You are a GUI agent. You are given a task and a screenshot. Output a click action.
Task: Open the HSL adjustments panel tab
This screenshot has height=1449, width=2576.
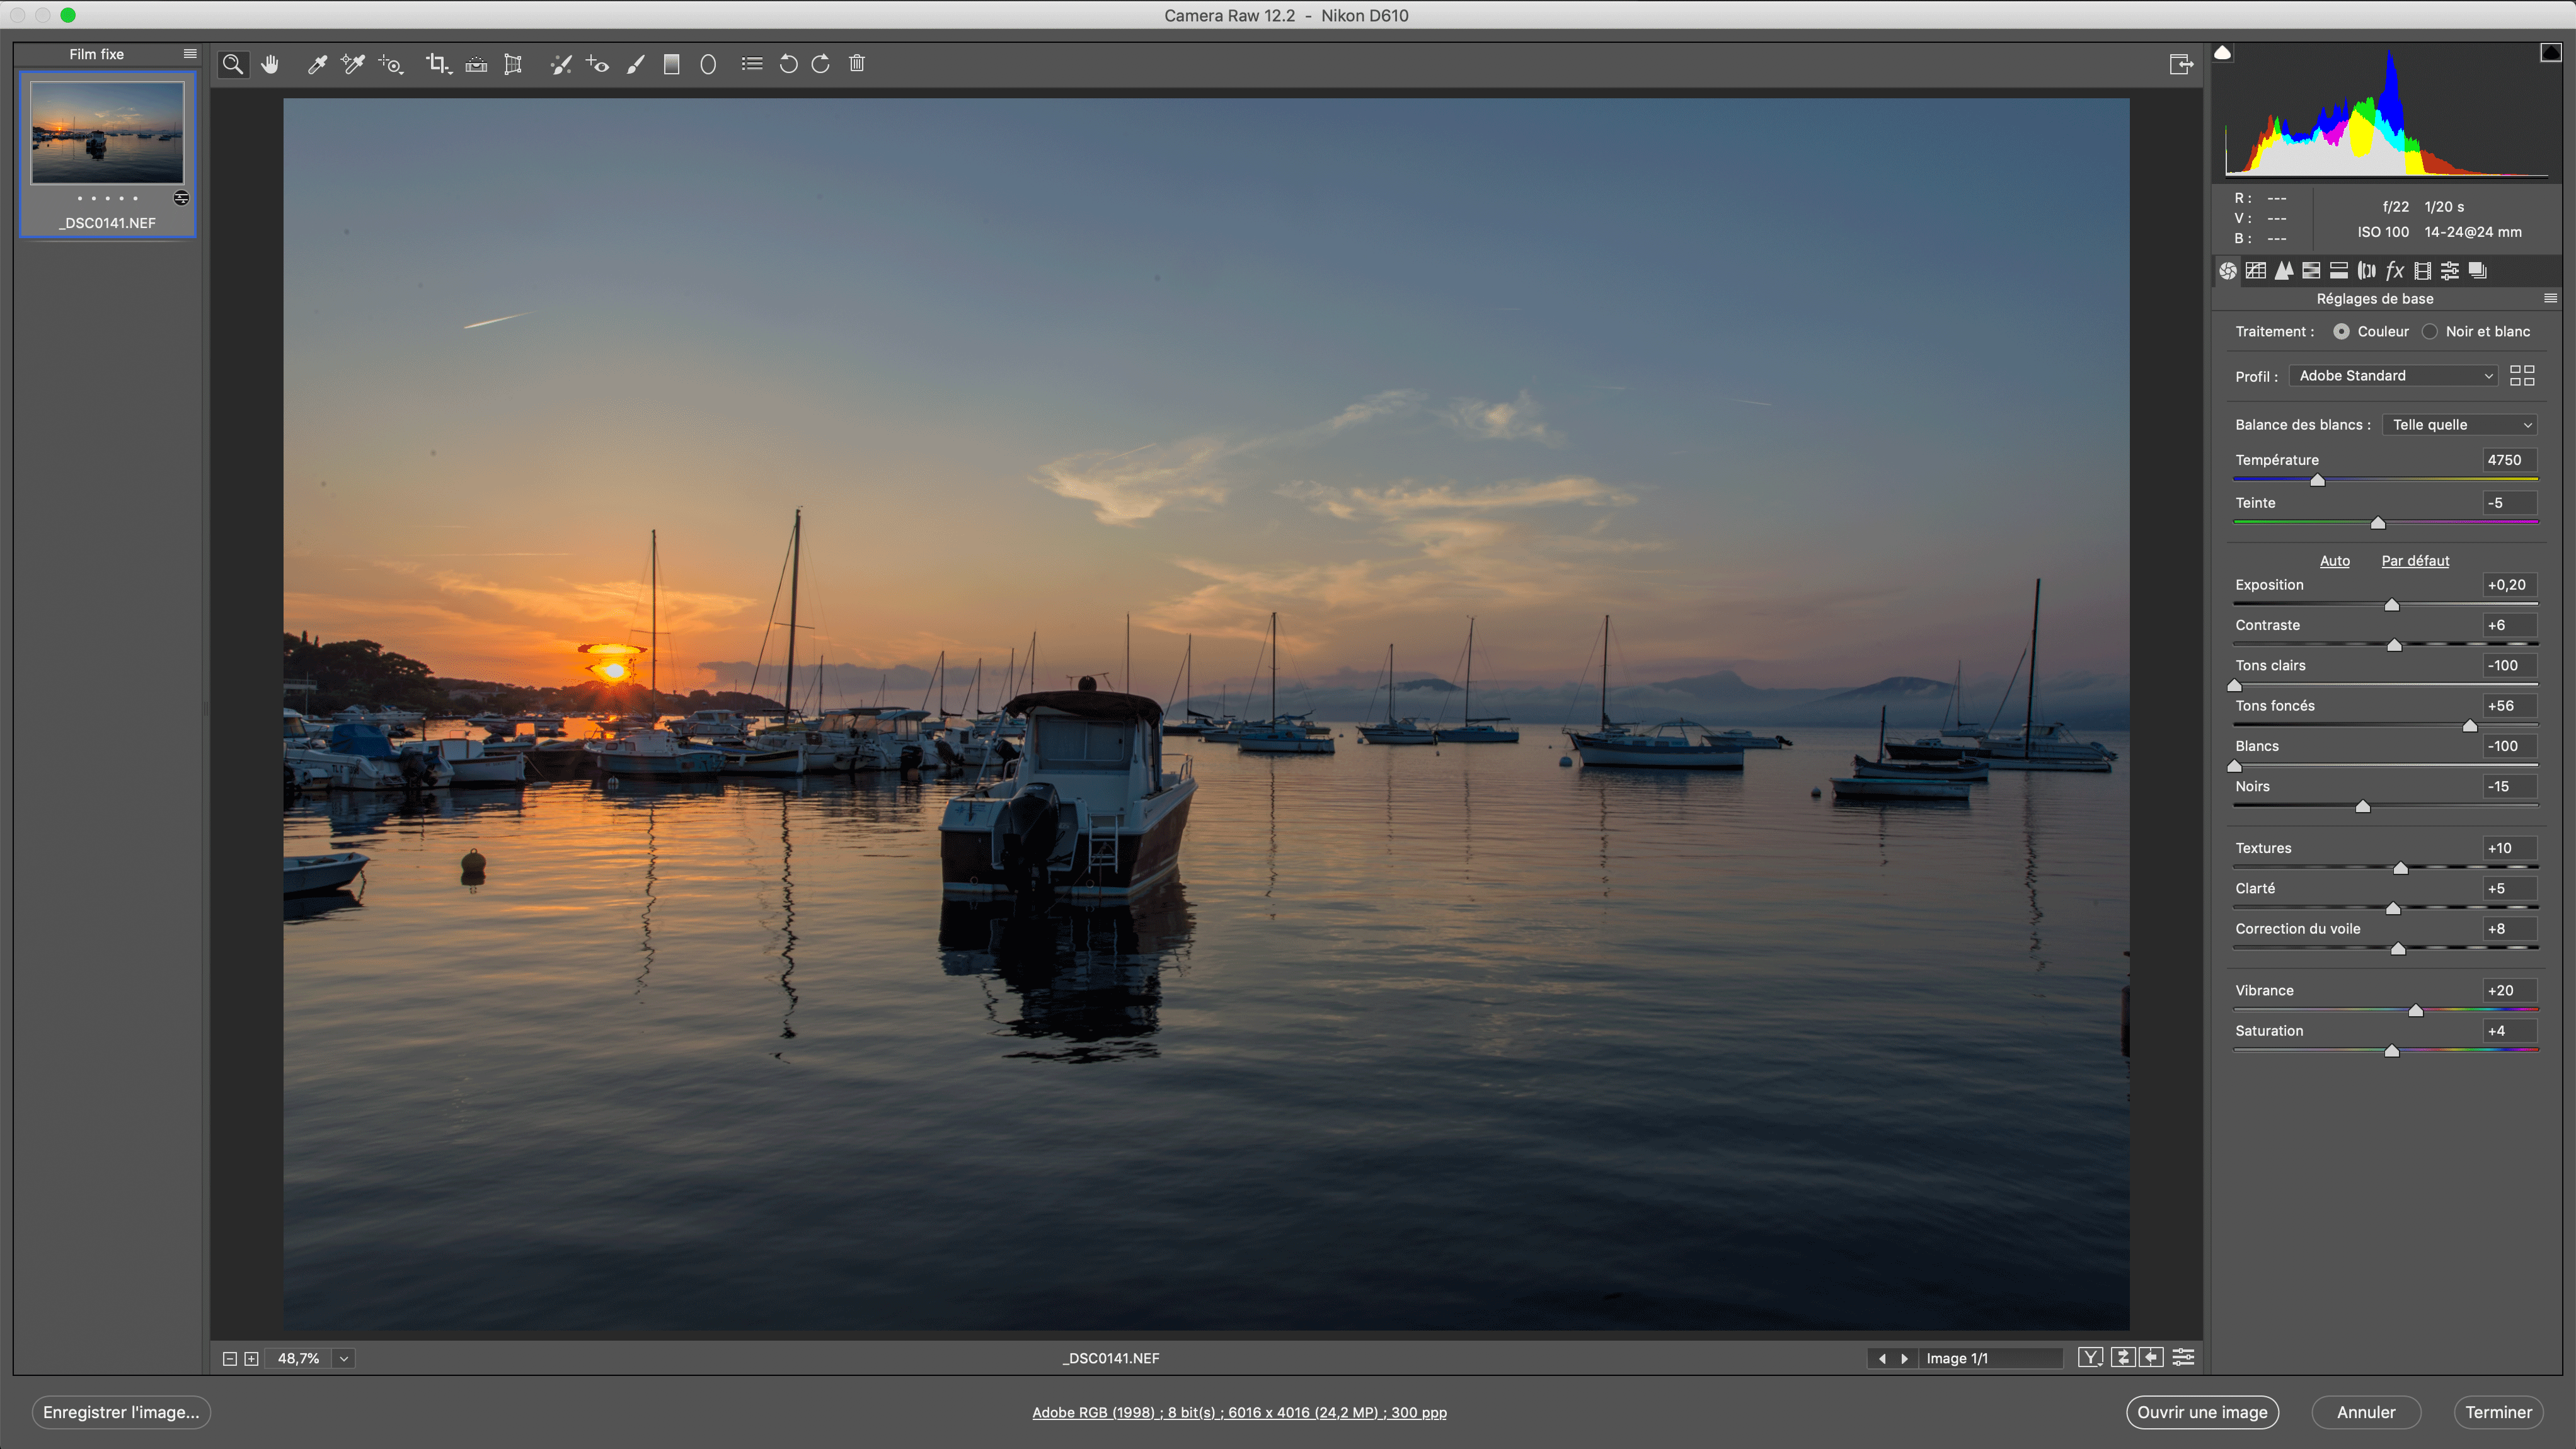tap(2311, 270)
